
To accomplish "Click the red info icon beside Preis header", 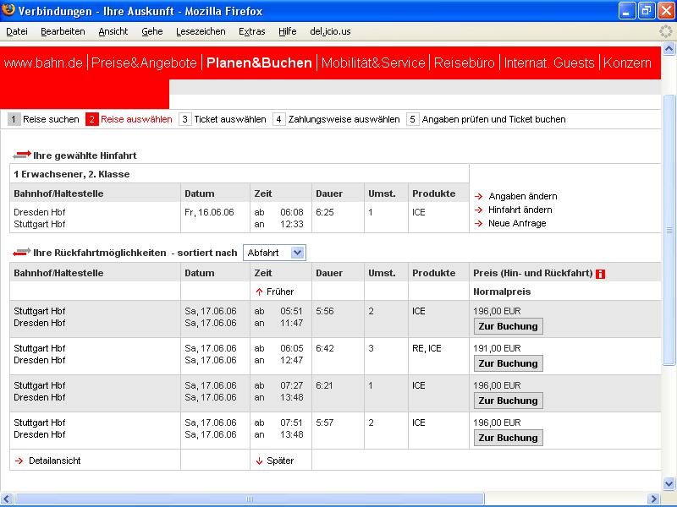I will [x=600, y=274].
